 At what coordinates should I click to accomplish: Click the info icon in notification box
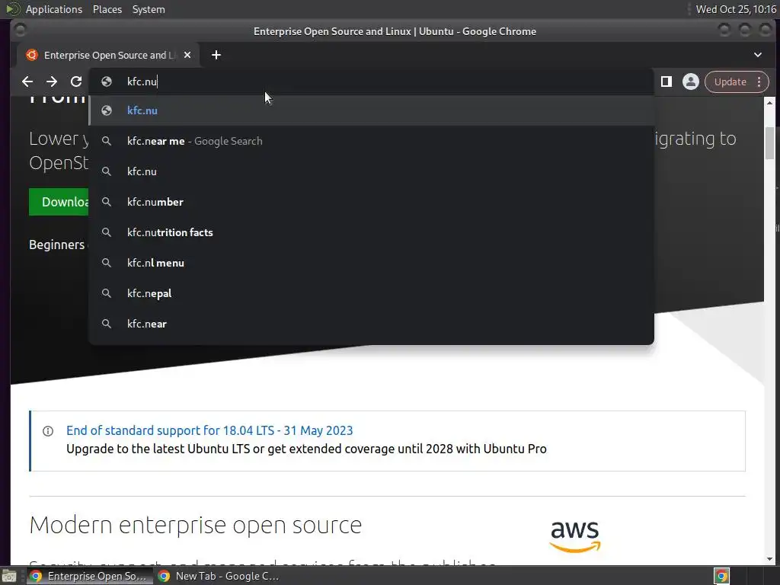48,431
